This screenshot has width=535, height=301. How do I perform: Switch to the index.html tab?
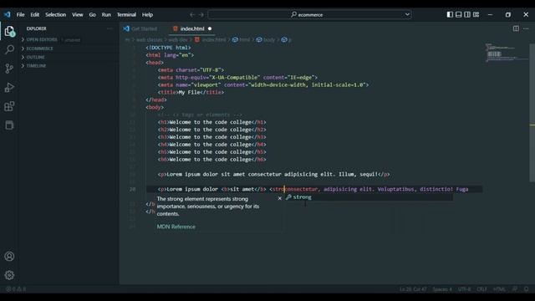pyautogui.click(x=192, y=28)
